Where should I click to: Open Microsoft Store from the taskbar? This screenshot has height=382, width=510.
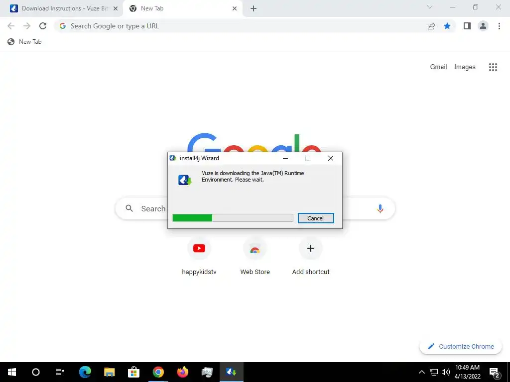tap(133, 372)
